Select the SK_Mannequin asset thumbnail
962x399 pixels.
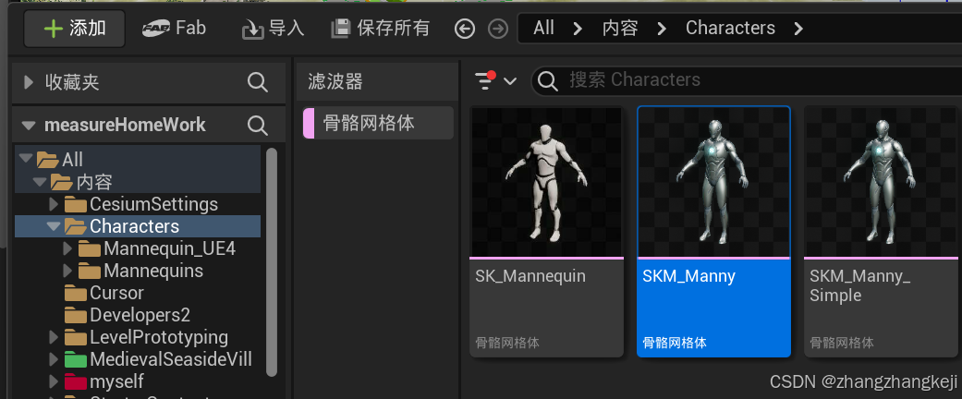click(x=547, y=182)
